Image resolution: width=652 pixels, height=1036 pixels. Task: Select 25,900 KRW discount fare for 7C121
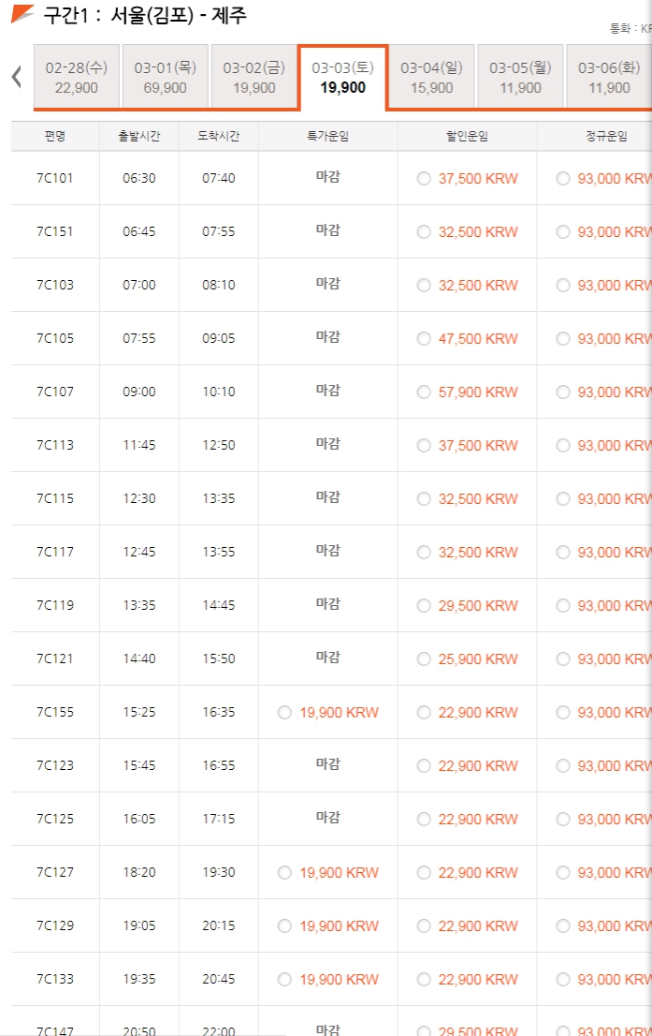425,659
